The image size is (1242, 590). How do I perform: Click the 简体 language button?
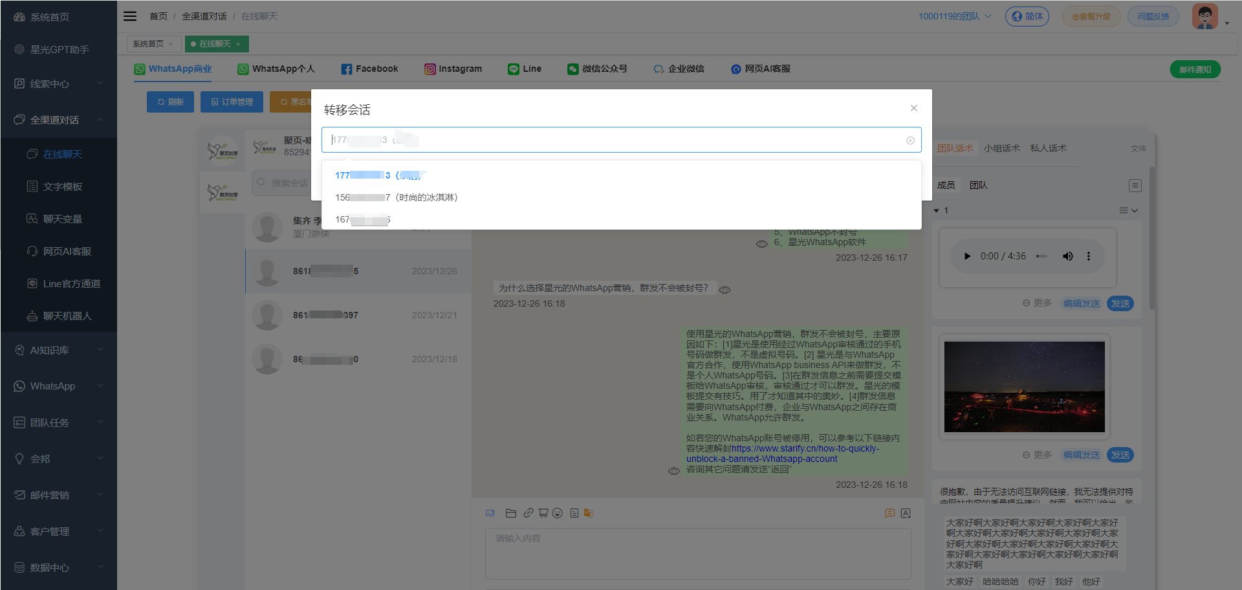1027,16
